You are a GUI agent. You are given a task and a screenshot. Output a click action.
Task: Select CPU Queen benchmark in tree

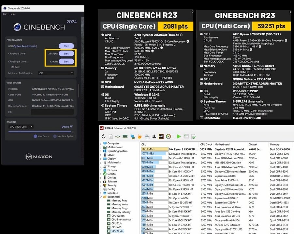[118, 215]
